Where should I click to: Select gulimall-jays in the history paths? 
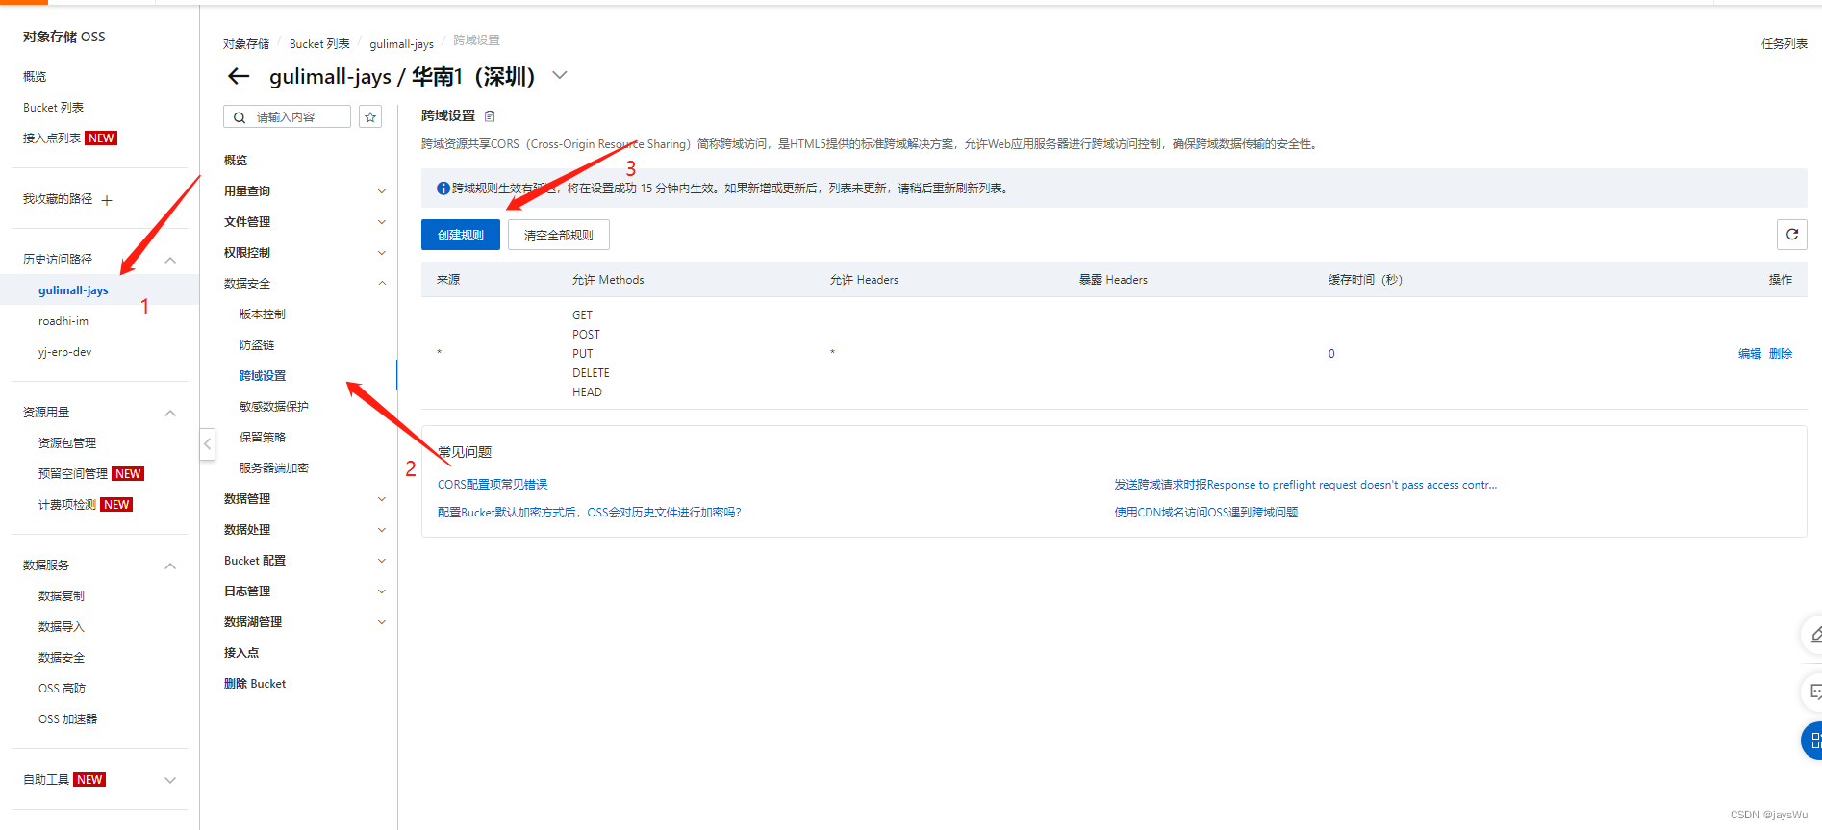point(73,290)
